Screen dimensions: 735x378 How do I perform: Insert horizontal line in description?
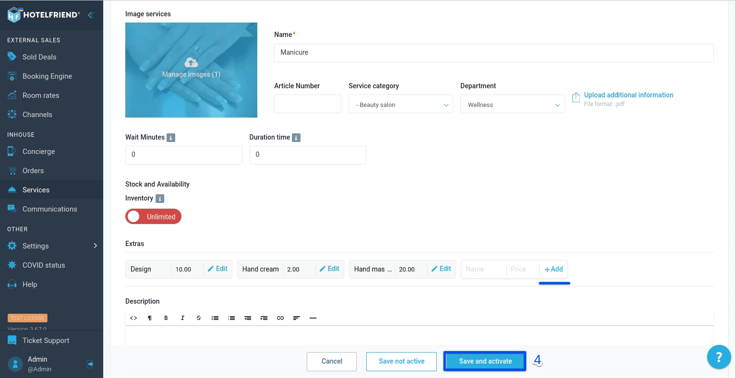point(313,318)
